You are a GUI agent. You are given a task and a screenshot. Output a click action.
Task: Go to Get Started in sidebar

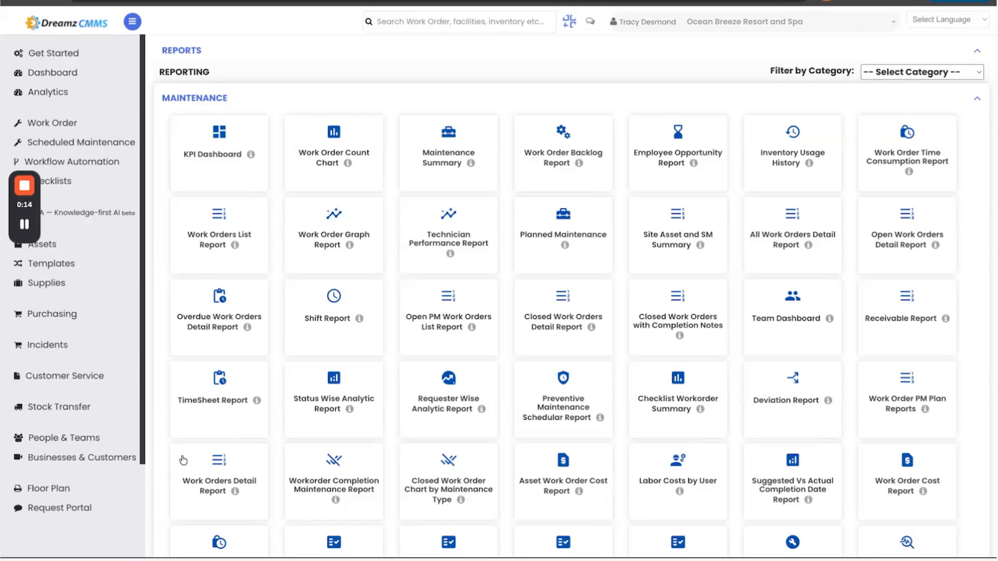pyautogui.click(x=53, y=53)
